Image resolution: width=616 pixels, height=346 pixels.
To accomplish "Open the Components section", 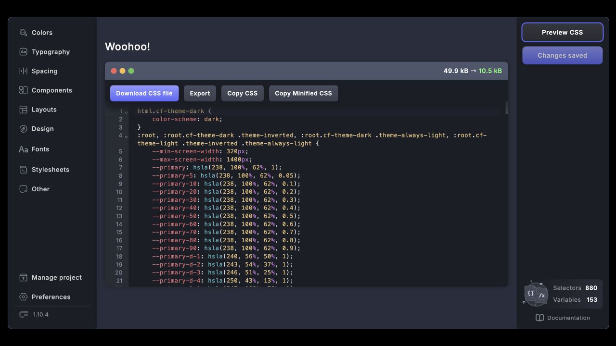I will click(52, 90).
